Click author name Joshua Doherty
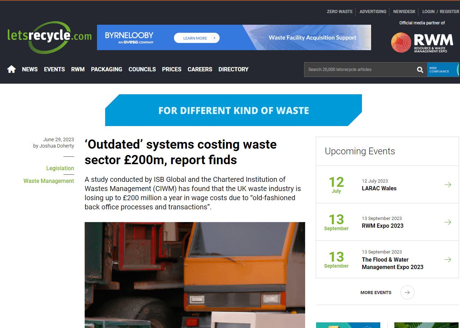Screen dimensions: 460x328 (x=57, y=146)
